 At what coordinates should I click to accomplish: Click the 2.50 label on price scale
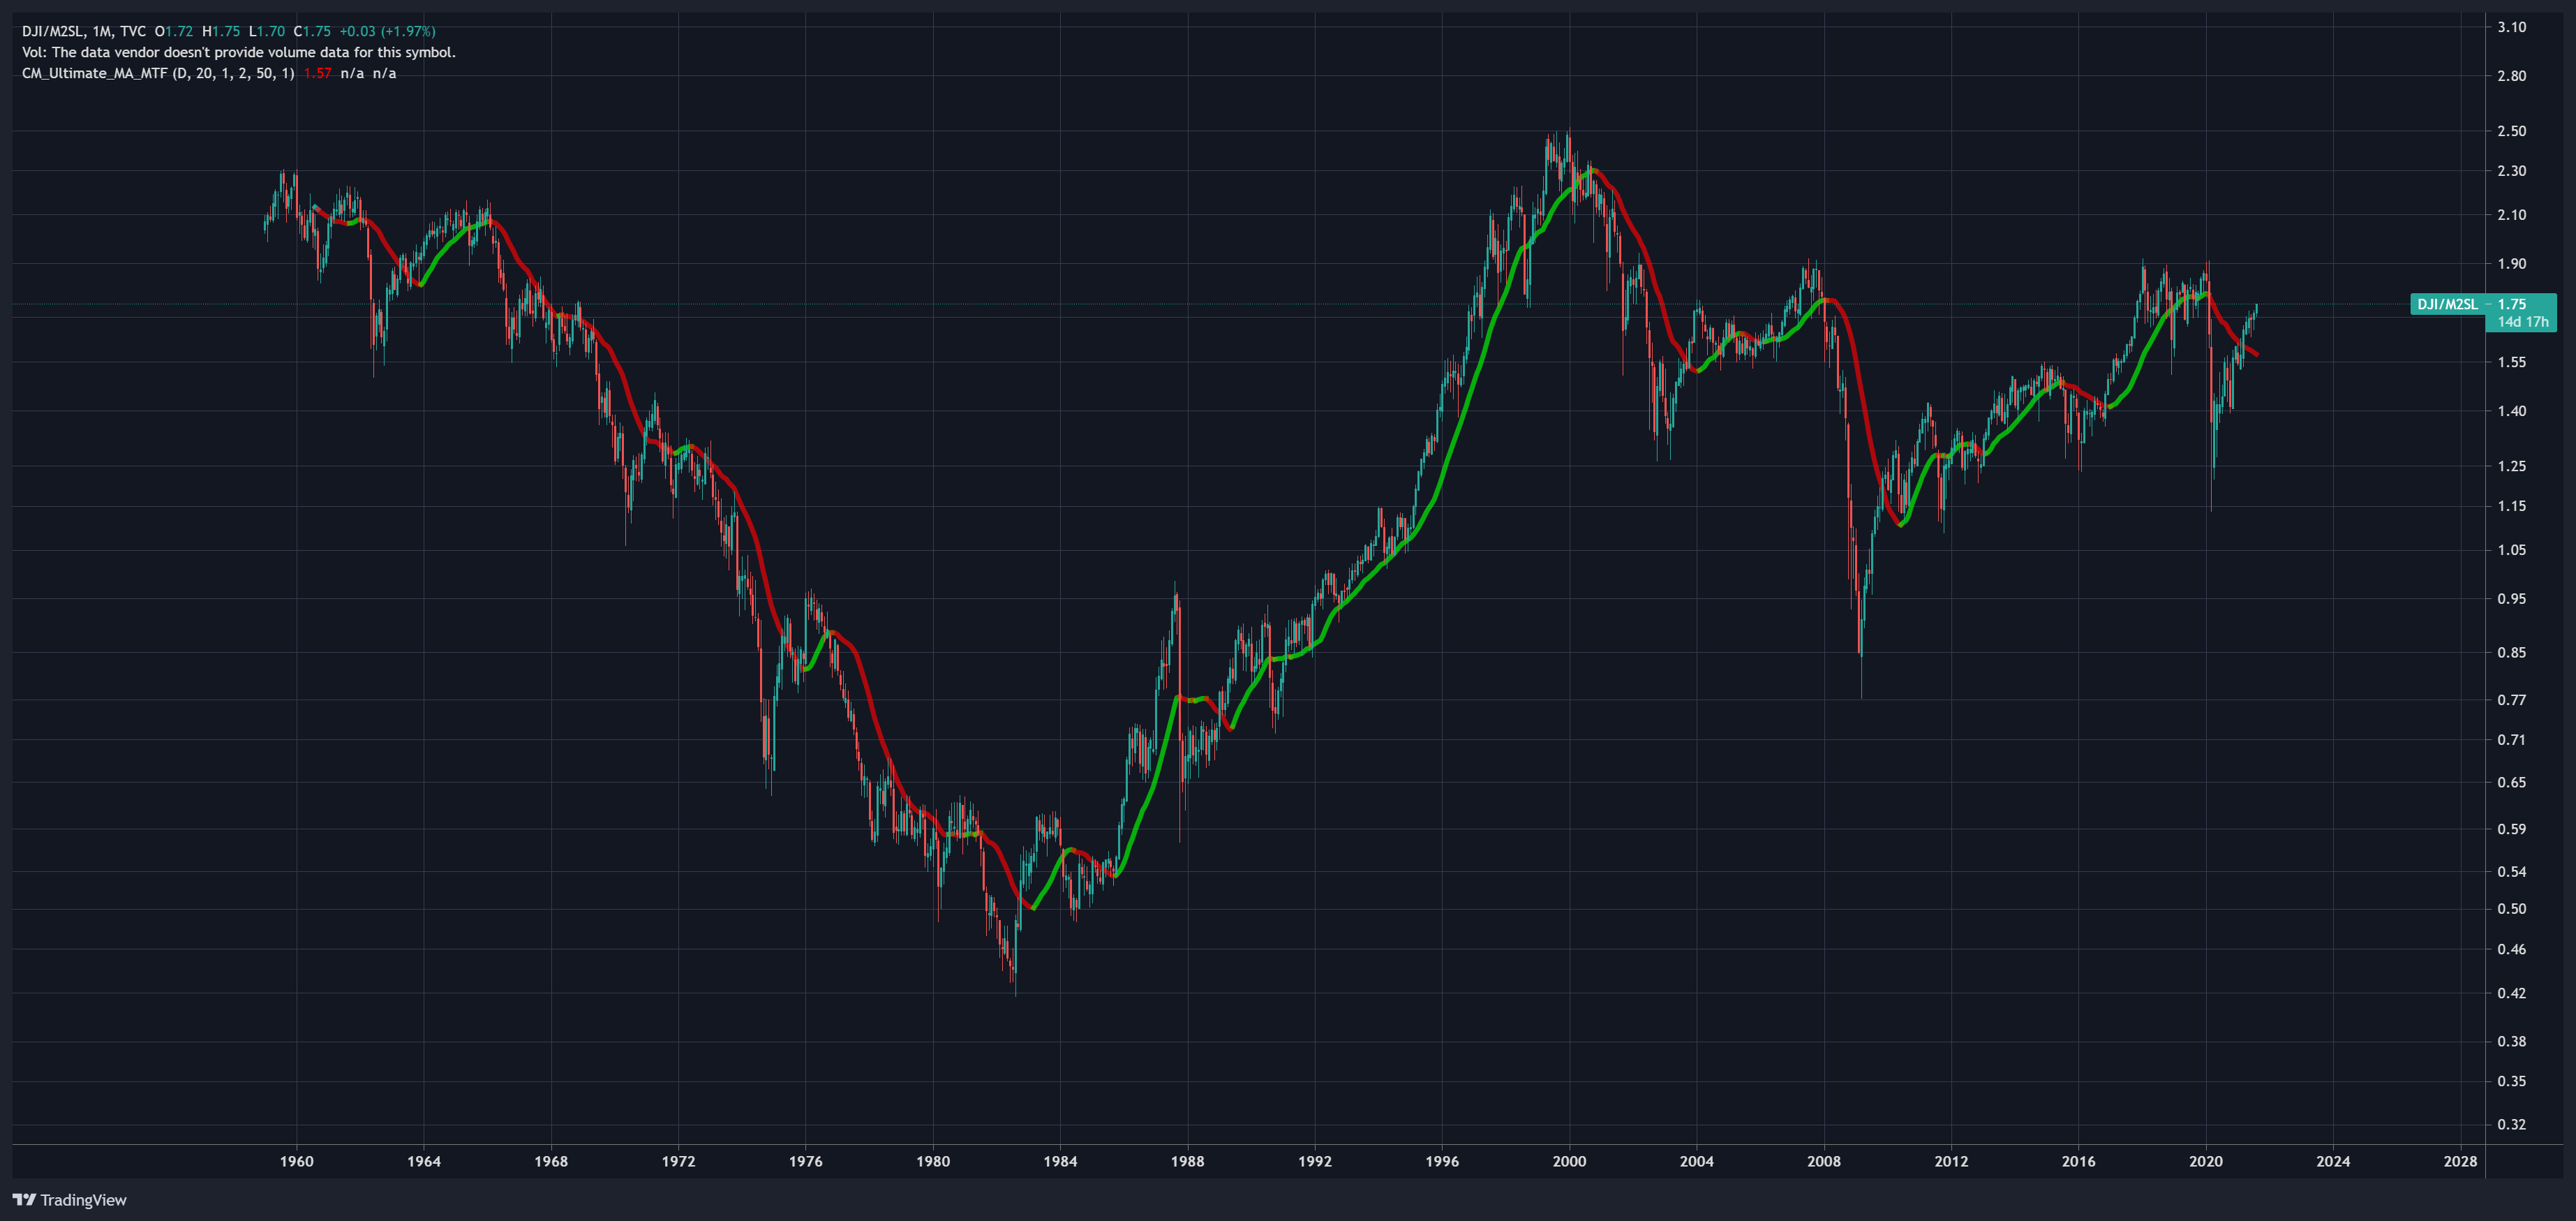(2511, 131)
